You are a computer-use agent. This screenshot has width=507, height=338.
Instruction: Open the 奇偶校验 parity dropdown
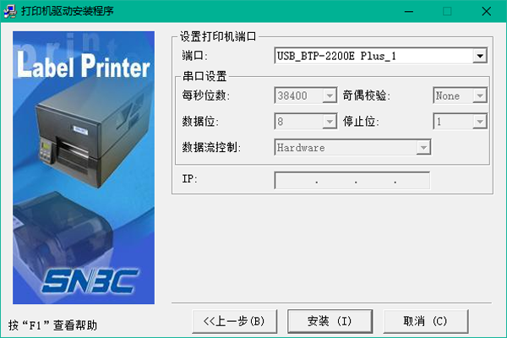[x=461, y=95]
